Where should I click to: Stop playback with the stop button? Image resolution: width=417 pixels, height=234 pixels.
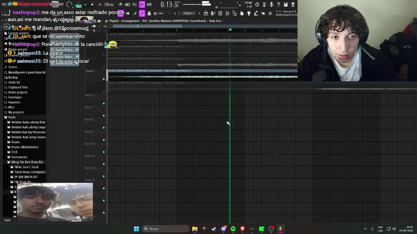(92, 5)
